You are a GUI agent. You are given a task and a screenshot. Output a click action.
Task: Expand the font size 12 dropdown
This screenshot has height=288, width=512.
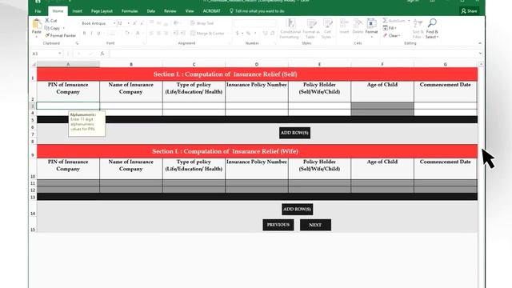pyautogui.click(x=128, y=23)
